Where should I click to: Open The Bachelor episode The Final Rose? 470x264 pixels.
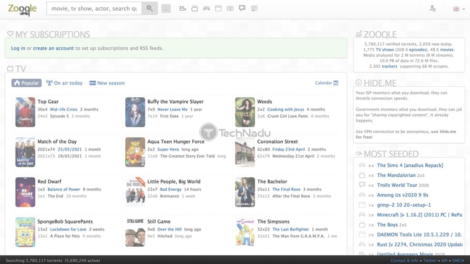click(286, 189)
